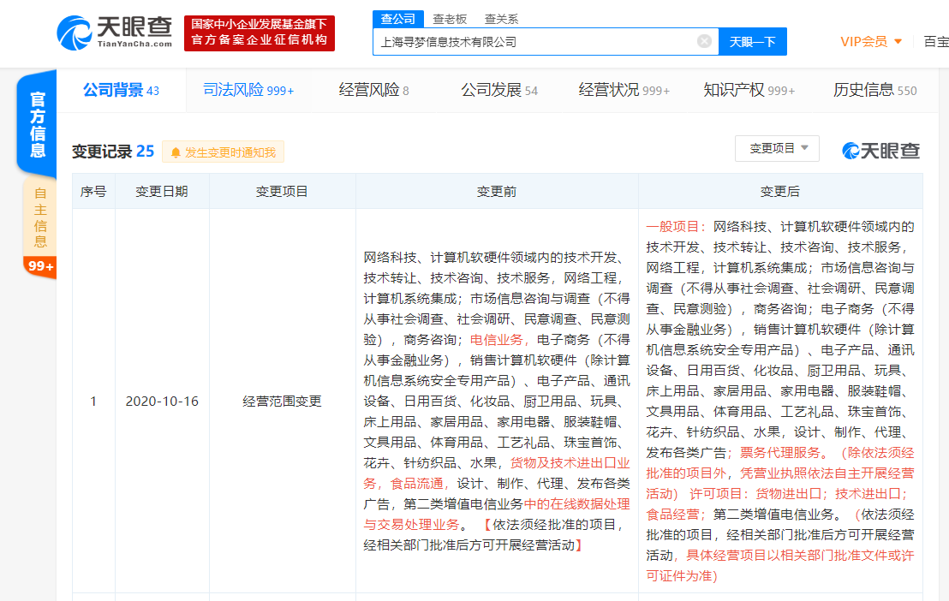Click the 天眼一下 search button
Image resolution: width=949 pixels, height=601 pixels.
[x=752, y=42]
